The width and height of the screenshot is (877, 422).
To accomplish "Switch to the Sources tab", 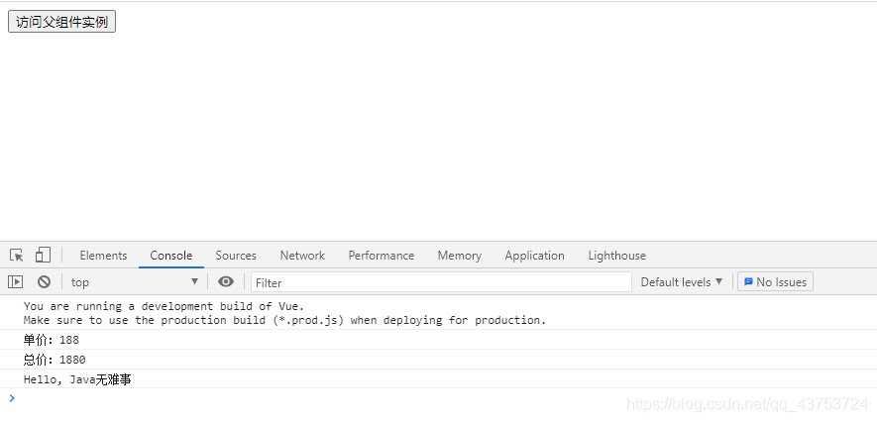I will tap(236, 256).
